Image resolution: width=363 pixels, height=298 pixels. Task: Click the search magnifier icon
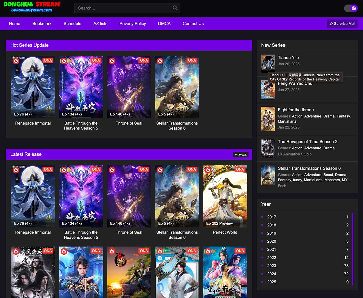pyautogui.click(x=175, y=8)
